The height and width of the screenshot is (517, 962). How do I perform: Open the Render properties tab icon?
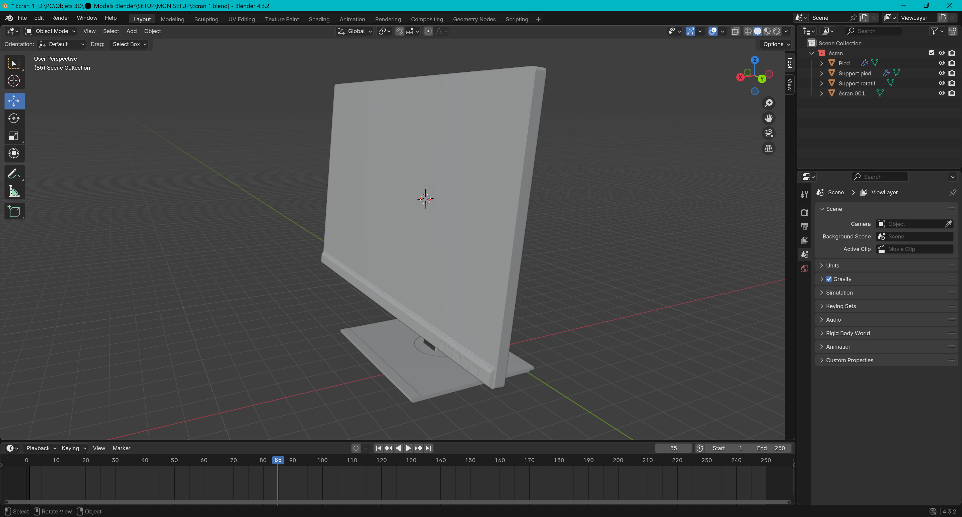(804, 212)
